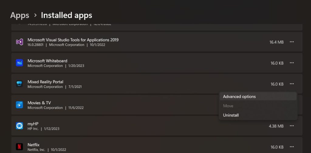This screenshot has width=311, height=153.
Task: Select Advanced options in context menu
Action: (239, 97)
